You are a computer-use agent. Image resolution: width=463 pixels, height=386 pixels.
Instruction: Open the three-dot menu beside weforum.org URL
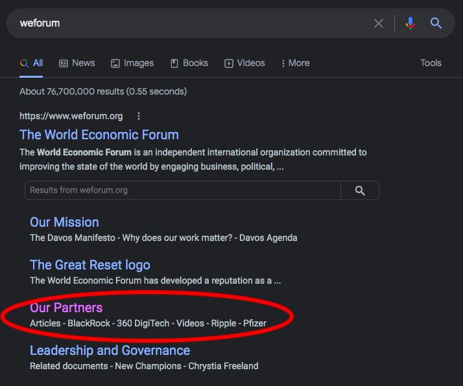click(138, 117)
